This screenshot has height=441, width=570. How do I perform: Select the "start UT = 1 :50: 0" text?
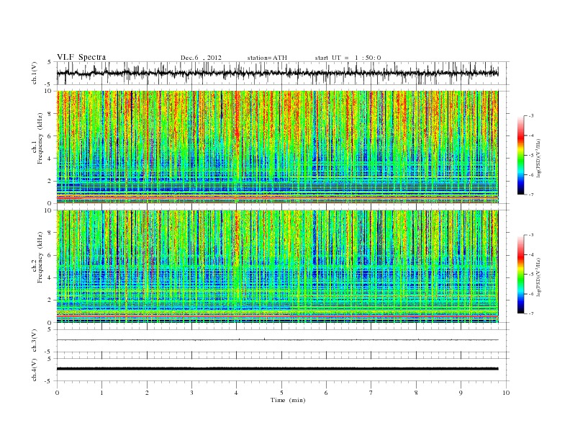pyautogui.click(x=348, y=58)
